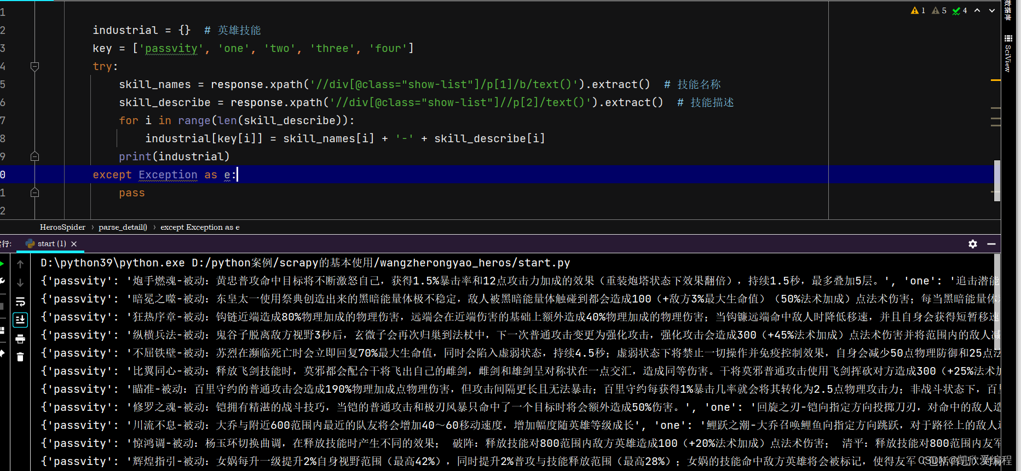Screen dimensions: 1021x471
Task: Collapse the try block fold marker
Action: (x=34, y=66)
